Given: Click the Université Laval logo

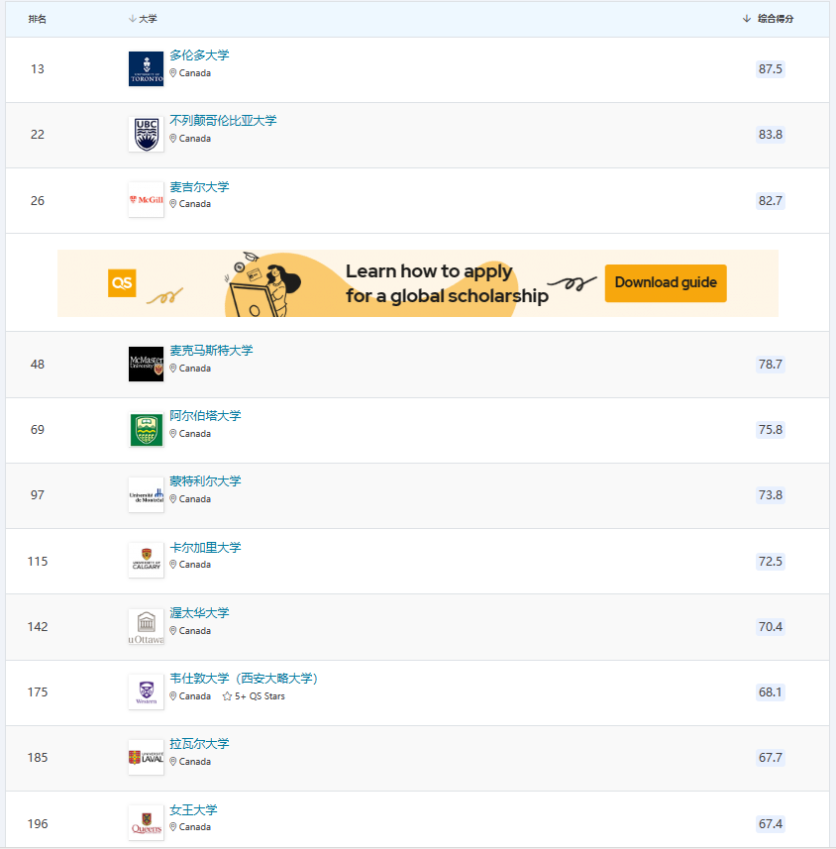Looking at the screenshot, I should pyautogui.click(x=147, y=757).
